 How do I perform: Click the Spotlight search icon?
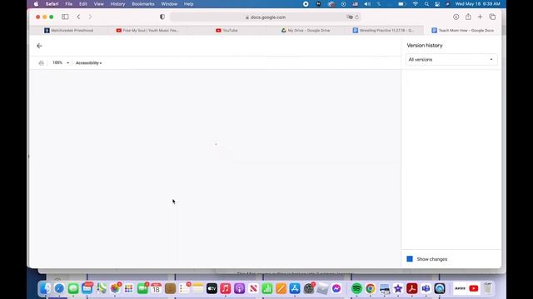(x=426, y=4)
